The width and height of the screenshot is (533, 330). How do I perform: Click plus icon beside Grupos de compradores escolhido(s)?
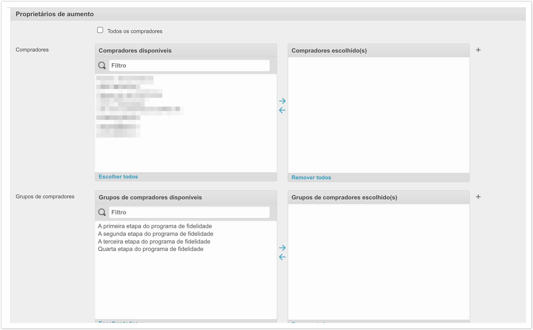pyautogui.click(x=478, y=197)
